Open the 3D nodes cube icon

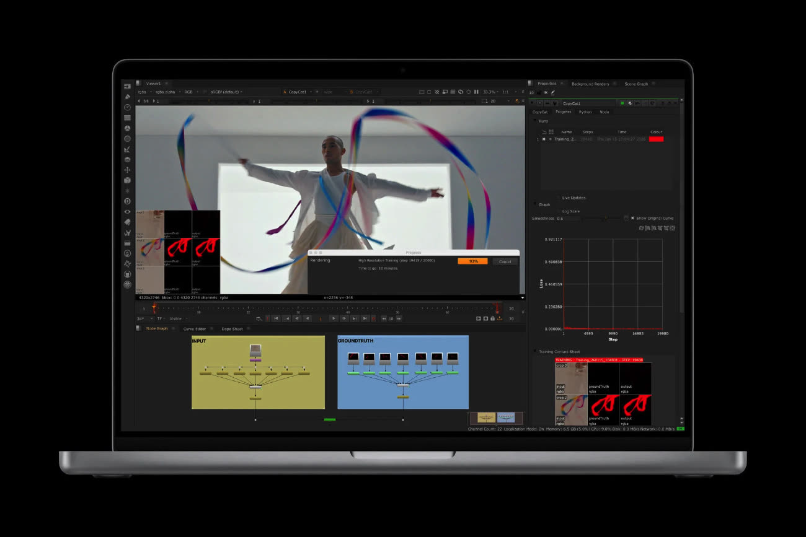127,180
